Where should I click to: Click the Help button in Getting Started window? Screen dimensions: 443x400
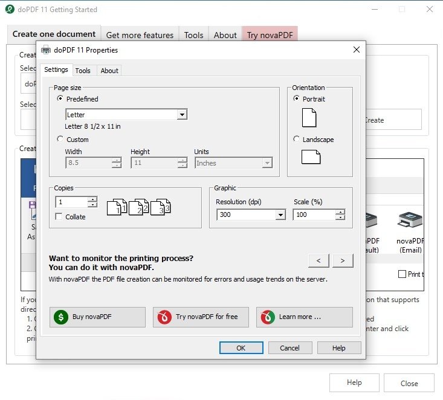coord(354,382)
